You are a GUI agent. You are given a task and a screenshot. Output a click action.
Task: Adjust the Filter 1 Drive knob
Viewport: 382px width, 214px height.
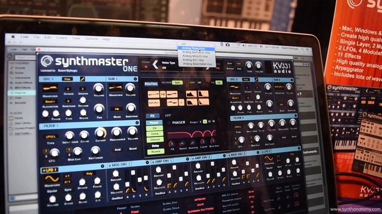tap(84, 135)
